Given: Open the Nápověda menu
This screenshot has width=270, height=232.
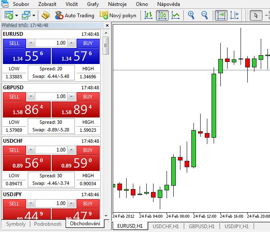Looking at the screenshot, I should (x=169, y=4).
